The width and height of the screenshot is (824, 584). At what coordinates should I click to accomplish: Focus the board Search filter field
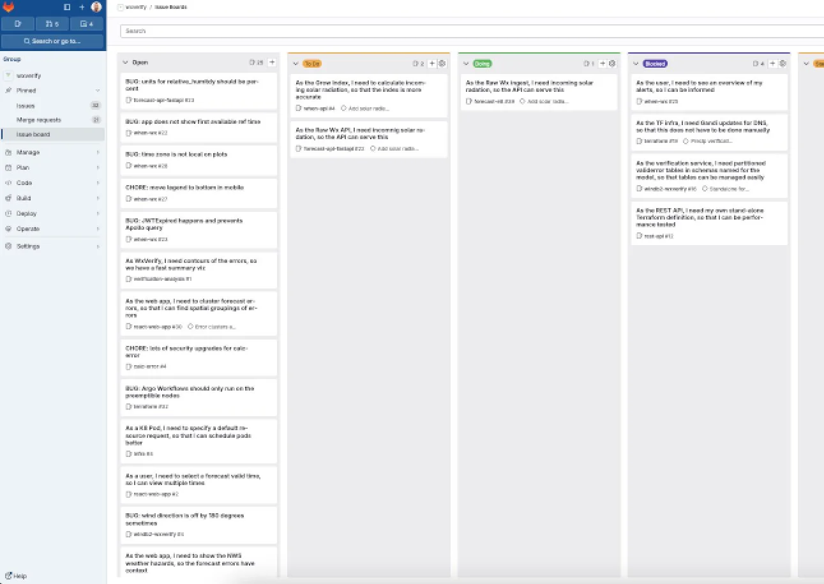(472, 31)
